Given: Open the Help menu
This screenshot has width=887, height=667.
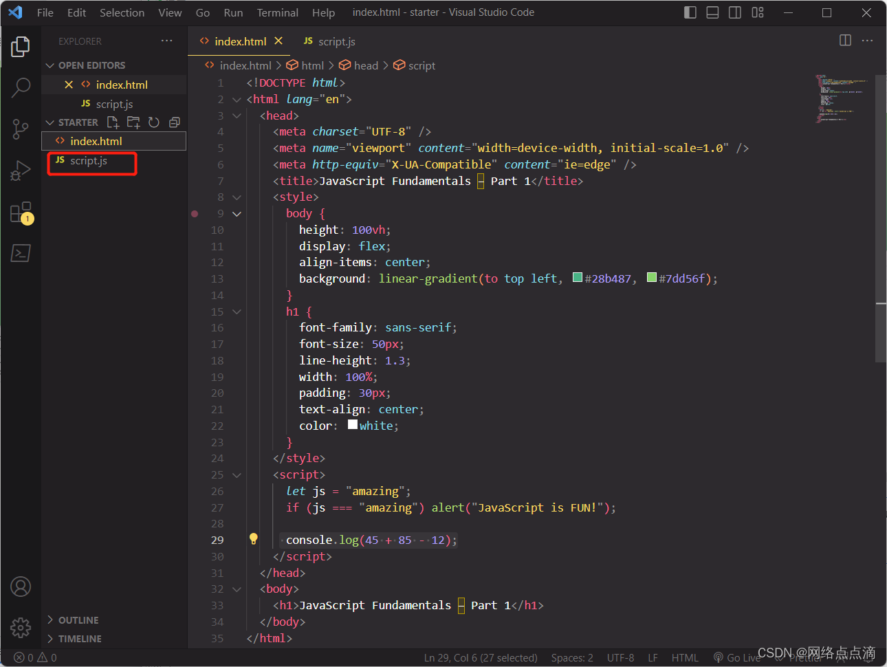Looking at the screenshot, I should (323, 12).
